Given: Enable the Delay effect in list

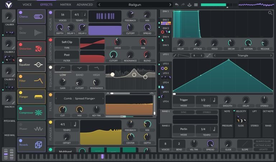Looking at the screenshot, I should coord(20,28).
